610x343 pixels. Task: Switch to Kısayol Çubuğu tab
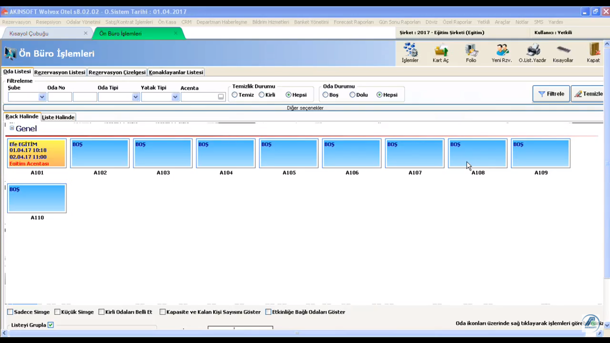click(29, 33)
